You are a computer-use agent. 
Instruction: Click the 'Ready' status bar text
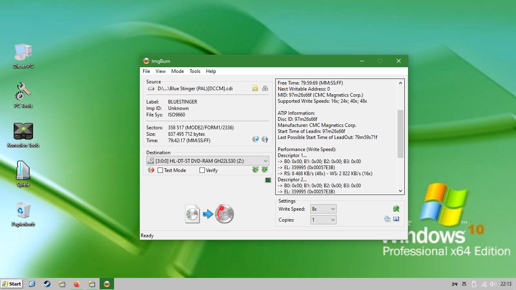pos(147,236)
